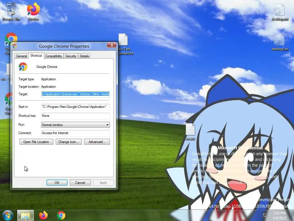The image size is (294, 221).
Task: Launch Google Chrome from the taskbar
Action: click(x=61, y=215)
